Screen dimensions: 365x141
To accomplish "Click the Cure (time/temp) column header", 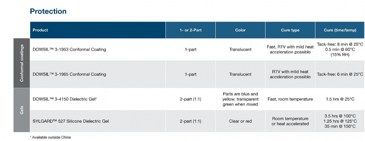I will coord(340,30).
